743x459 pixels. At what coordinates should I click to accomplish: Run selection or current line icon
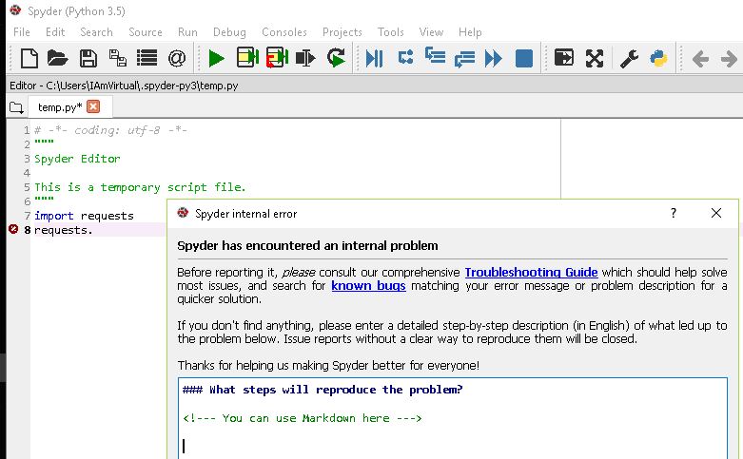305,58
